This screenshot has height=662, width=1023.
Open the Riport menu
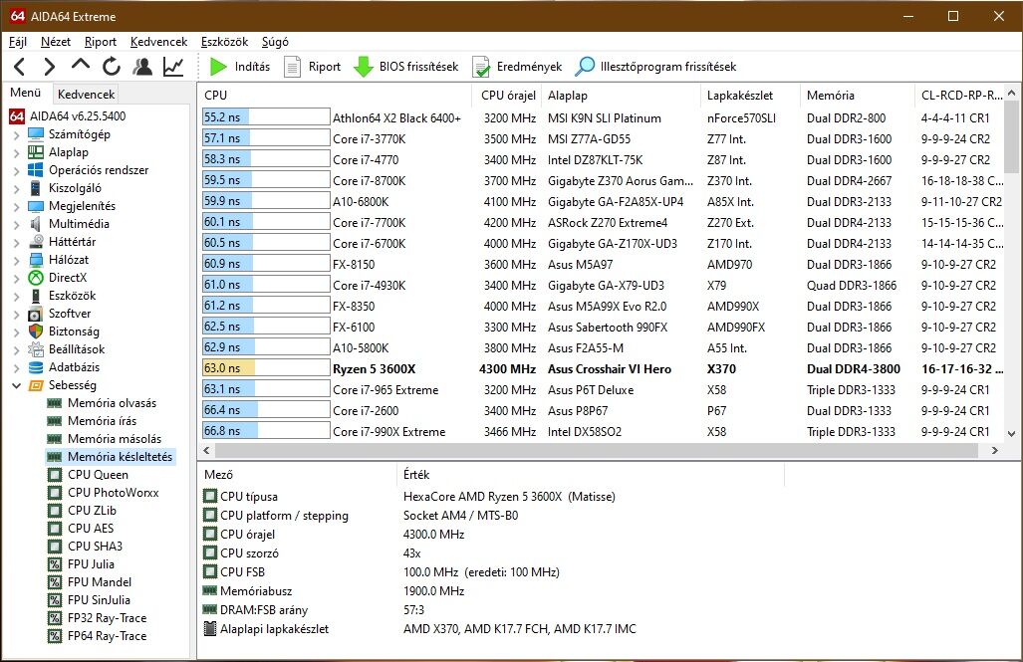click(x=101, y=42)
